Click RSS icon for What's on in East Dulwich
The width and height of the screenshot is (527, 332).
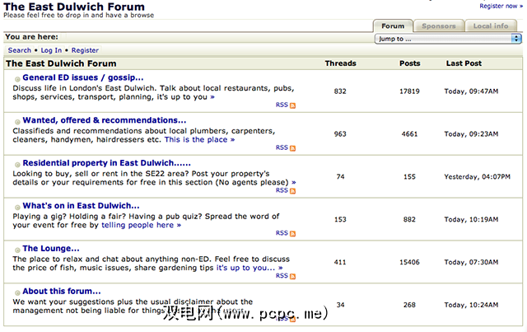292,233
